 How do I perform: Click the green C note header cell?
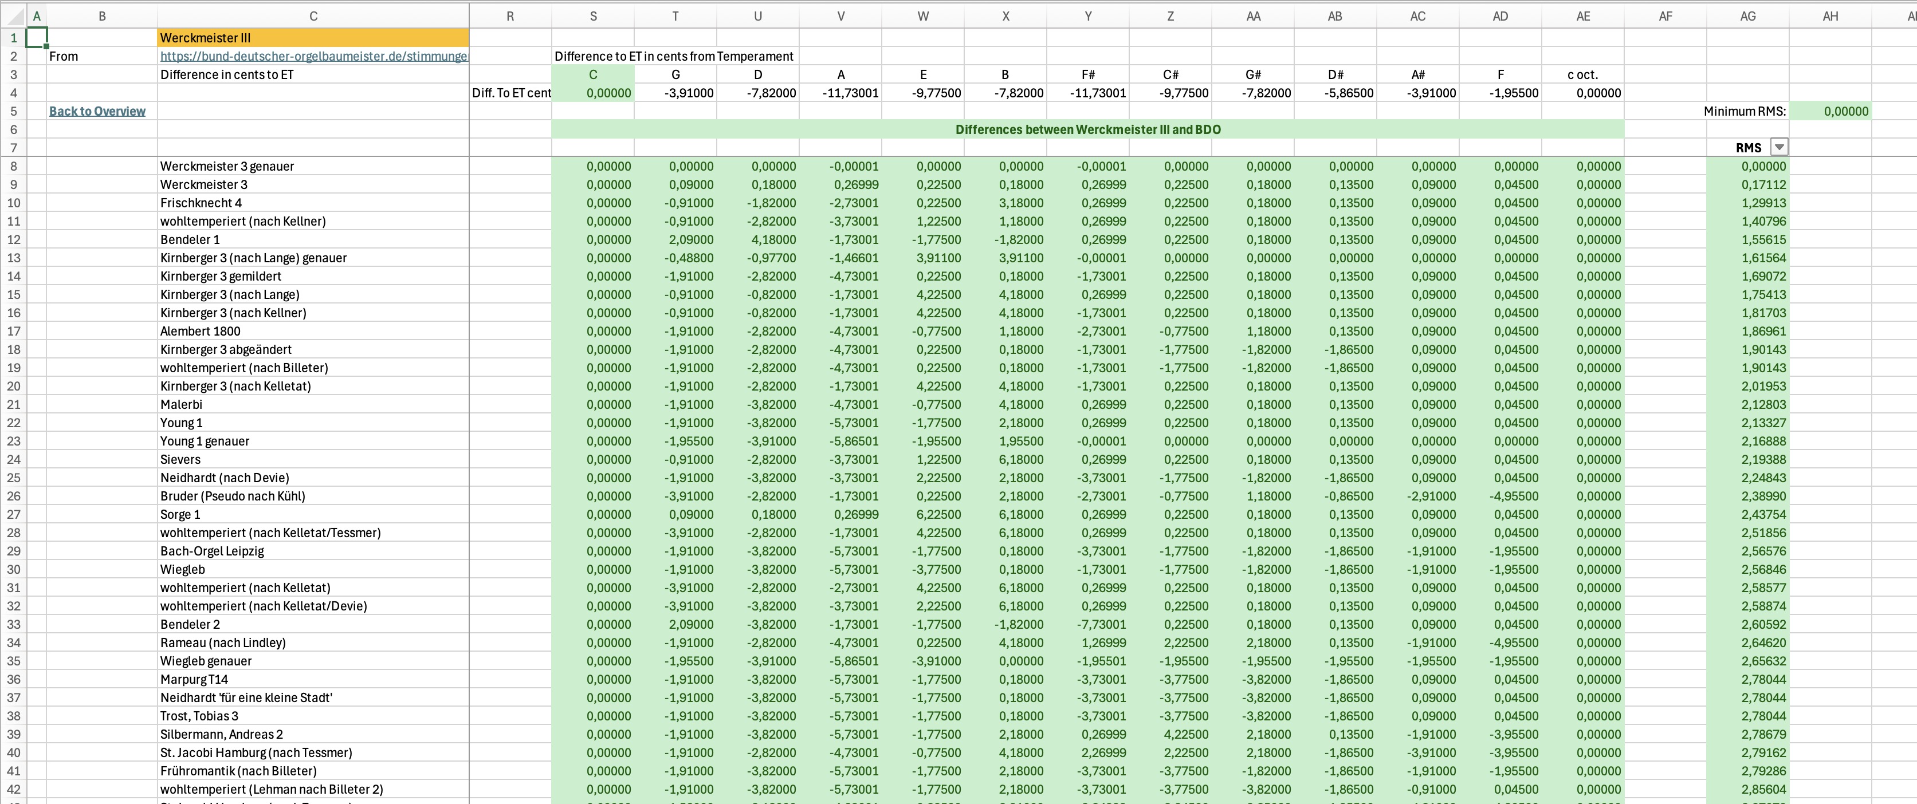coord(593,74)
